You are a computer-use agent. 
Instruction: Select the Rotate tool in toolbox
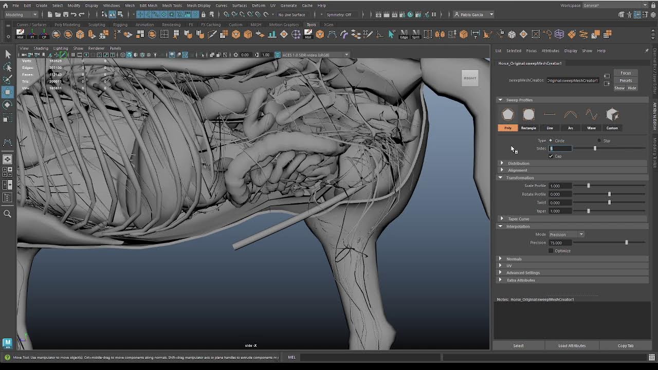tap(8, 105)
